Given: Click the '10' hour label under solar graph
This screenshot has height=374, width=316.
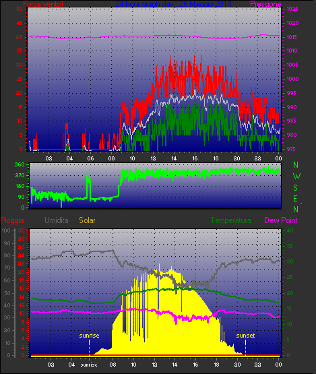Looking at the screenshot, I should click(133, 365).
